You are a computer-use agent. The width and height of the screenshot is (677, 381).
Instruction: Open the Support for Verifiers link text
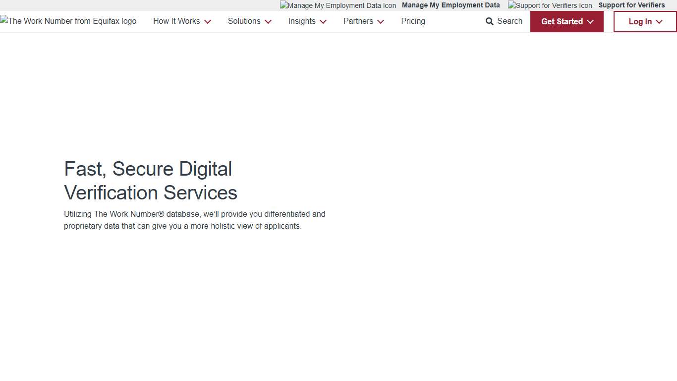click(x=631, y=5)
